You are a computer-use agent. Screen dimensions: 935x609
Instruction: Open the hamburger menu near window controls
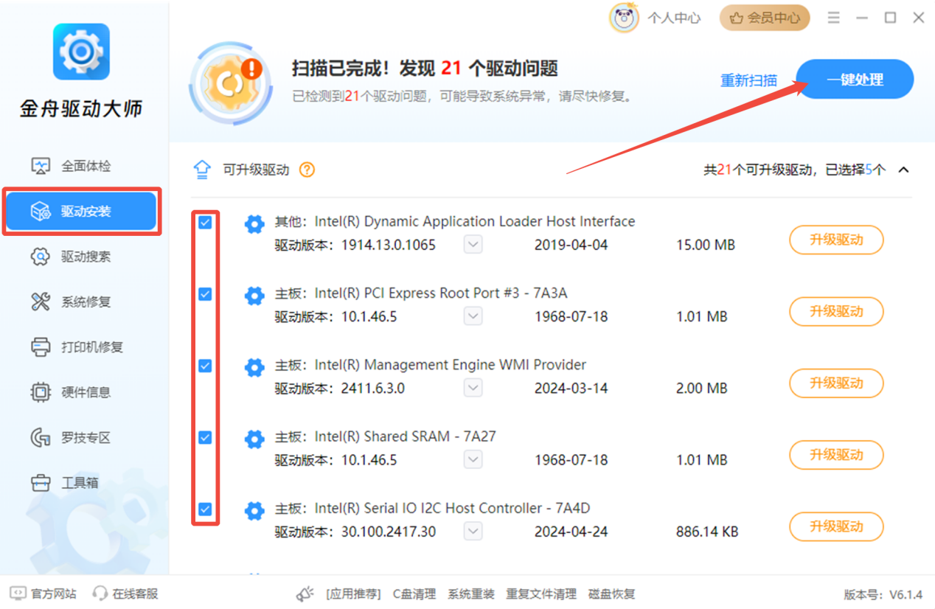coord(834,18)
